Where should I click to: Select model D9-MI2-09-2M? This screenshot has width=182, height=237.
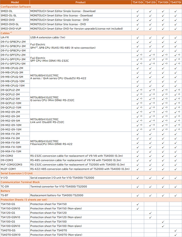pyautogui.click(x=10, y=112)
